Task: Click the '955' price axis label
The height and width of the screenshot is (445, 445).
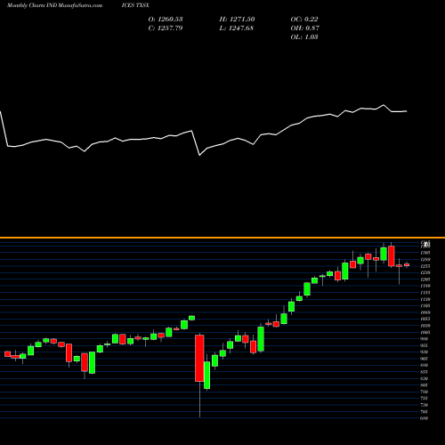Action: pos(425,345)
